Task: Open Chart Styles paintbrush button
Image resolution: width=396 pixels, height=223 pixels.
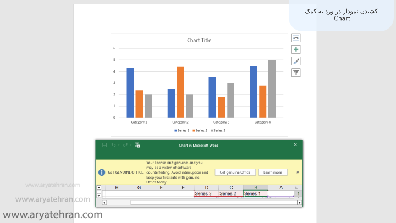Action: coord(296,61)
